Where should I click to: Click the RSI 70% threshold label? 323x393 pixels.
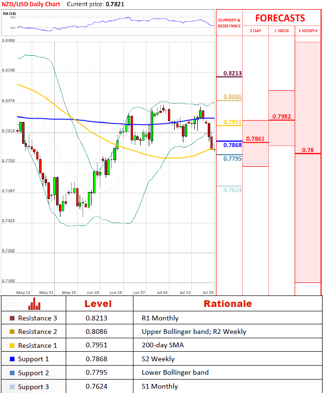tap(13, 18)
